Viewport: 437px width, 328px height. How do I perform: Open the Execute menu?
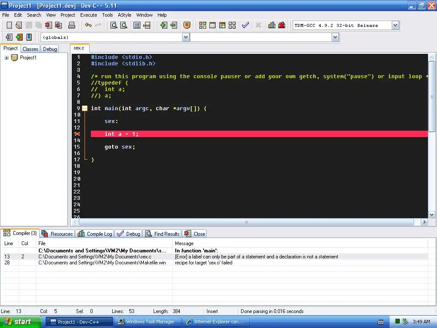(89, 15)
